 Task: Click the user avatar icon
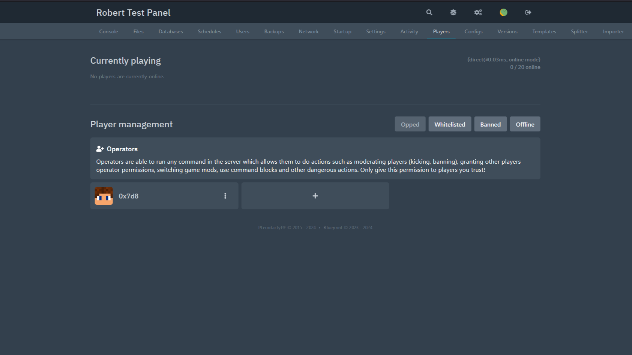(x=503, y=12)
